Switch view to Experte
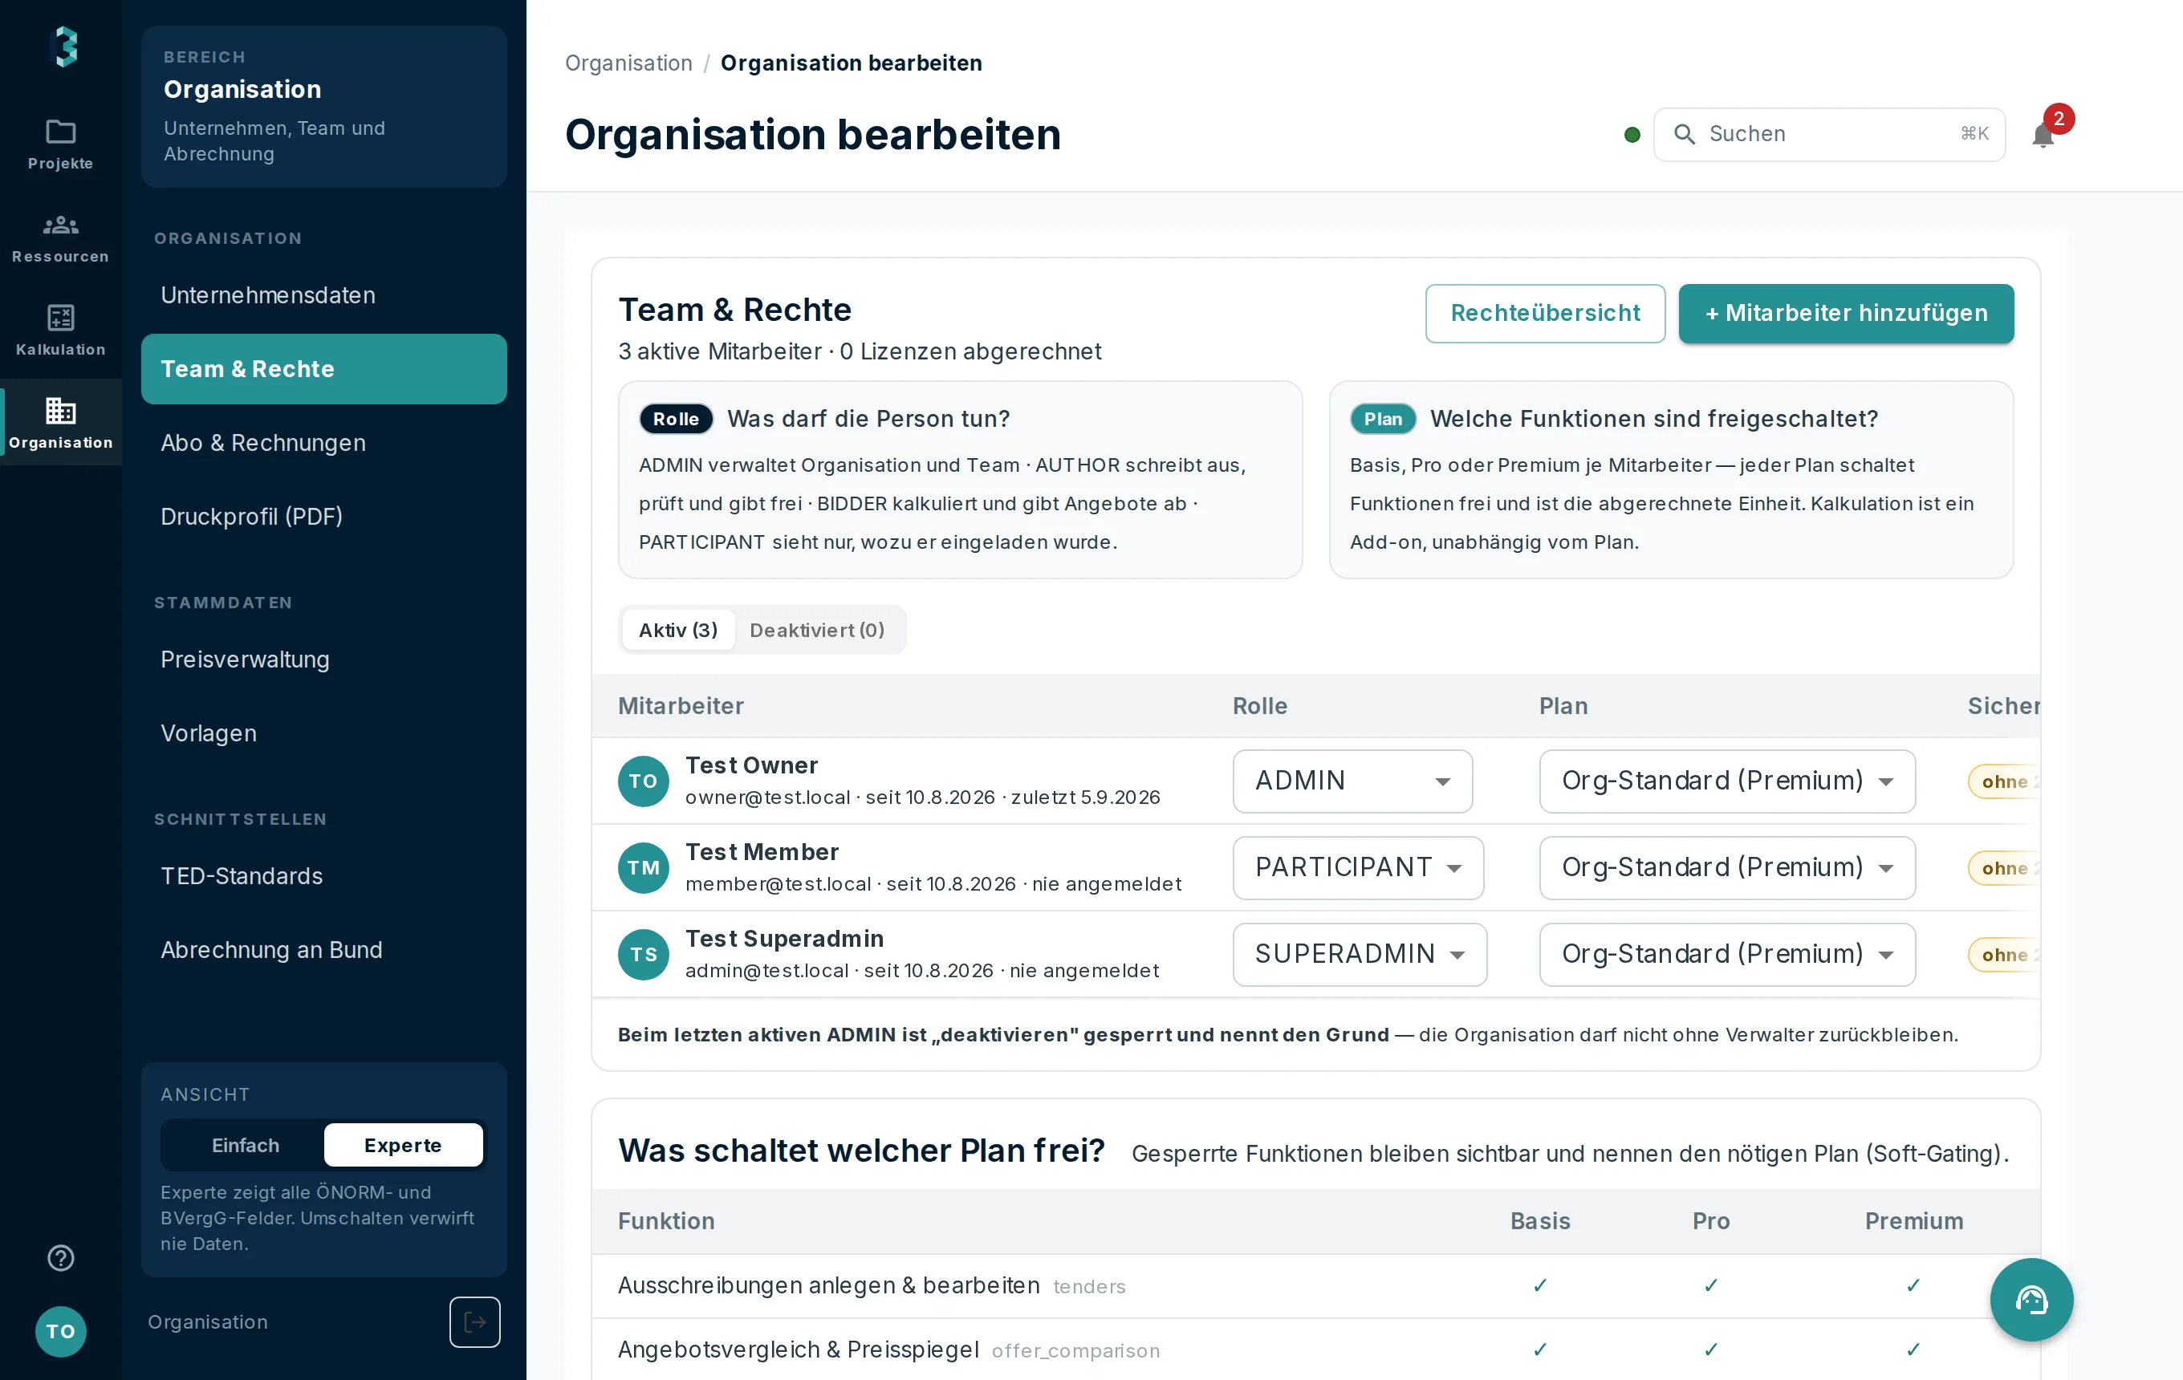The width and height of the screenshot is (2183, 1380). click(x=403, y=1145)
